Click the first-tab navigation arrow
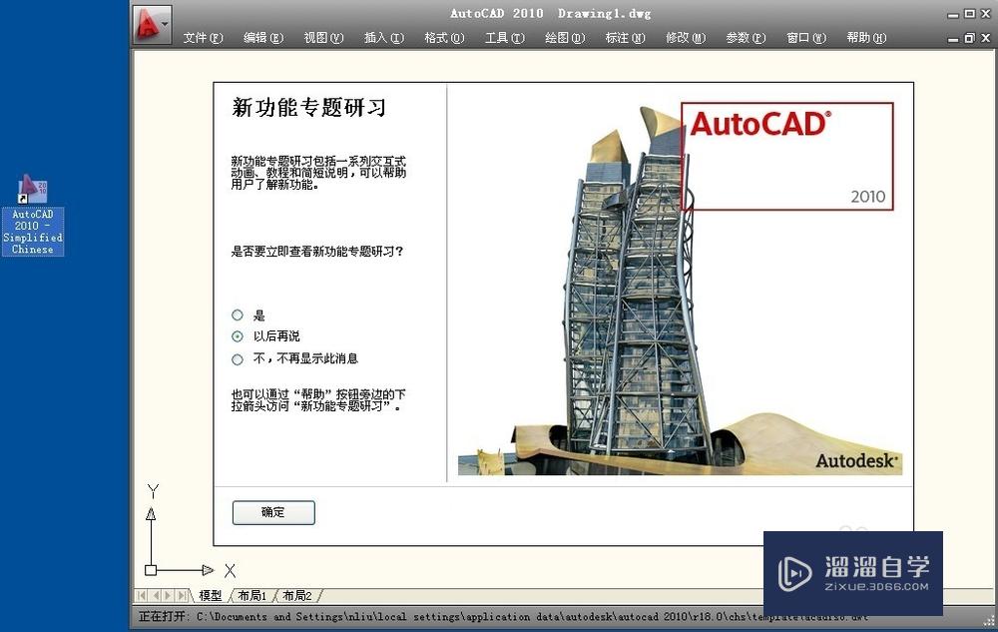Screen dimensions: 998x632 pyautogui.click(x=141, y=595)
